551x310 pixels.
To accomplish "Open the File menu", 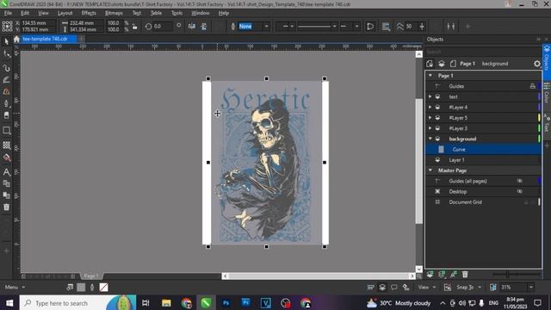I will [x=8, y=13].
